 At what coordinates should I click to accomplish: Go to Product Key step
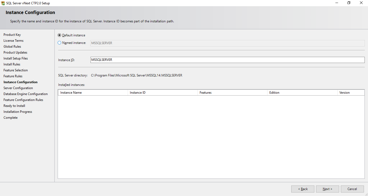12,35
